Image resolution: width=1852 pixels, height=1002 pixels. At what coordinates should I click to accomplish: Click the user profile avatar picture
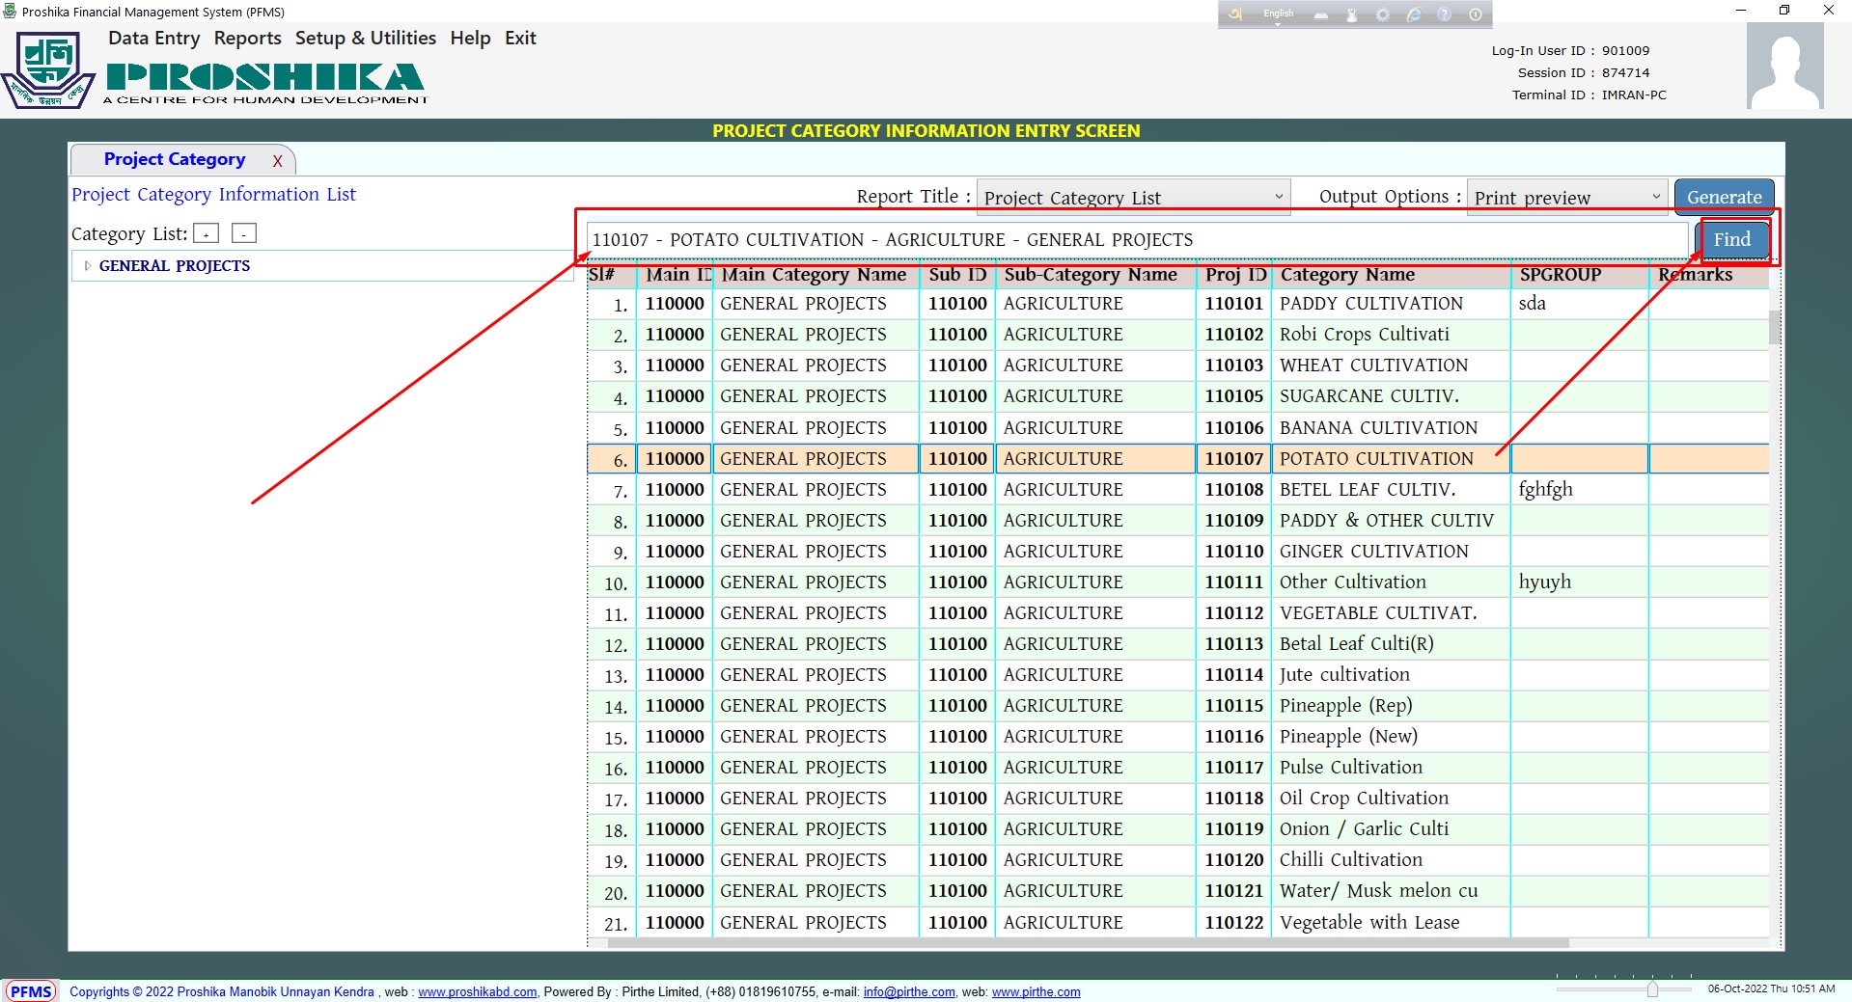coord(1785,67)
